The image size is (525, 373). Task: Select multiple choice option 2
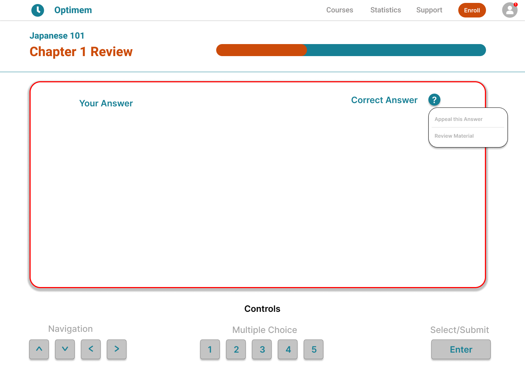(236, 350)
